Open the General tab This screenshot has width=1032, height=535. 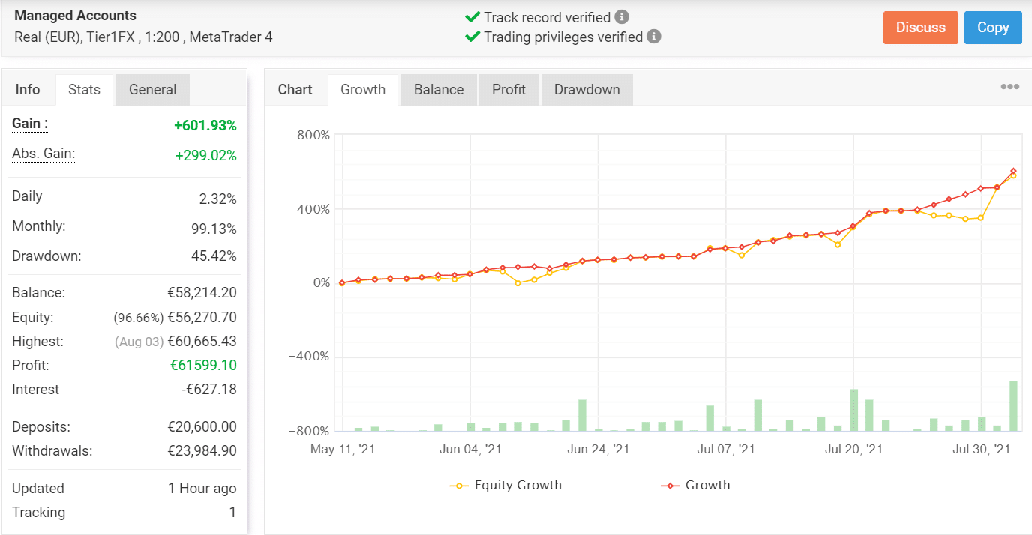152,89
